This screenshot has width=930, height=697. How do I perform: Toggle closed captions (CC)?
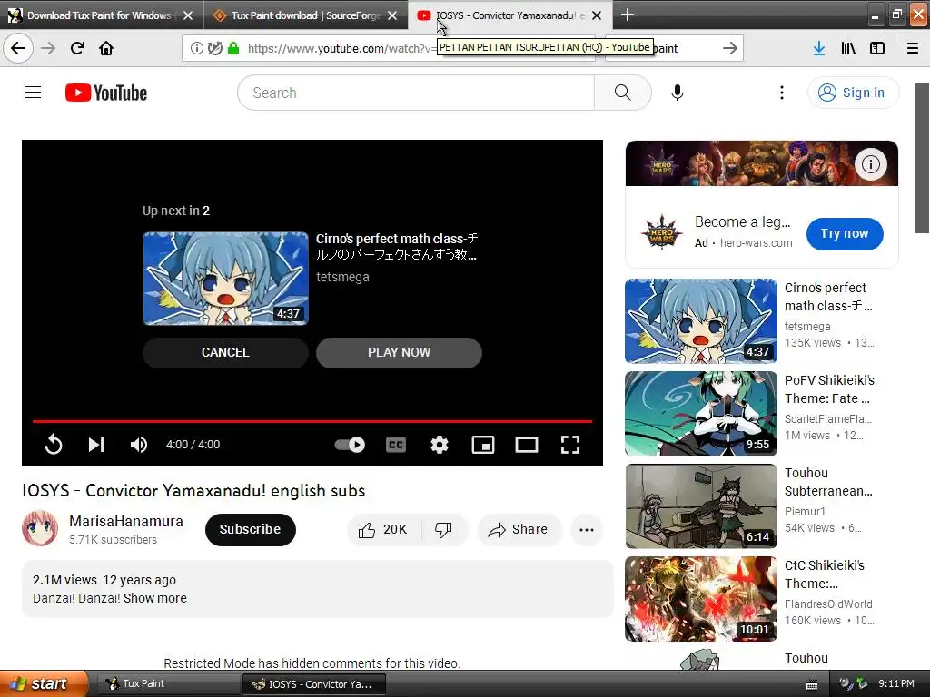tap(396, 445)
